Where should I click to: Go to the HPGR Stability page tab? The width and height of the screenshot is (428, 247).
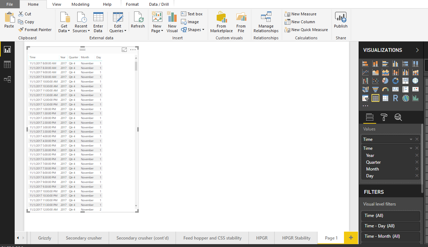pyautogui.click(x=296, y=238)
